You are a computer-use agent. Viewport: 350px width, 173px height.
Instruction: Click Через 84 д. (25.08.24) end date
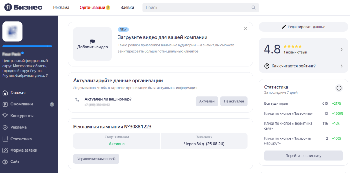[x=204, y=144]
